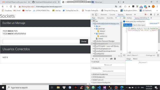Image resolution: width=160 pixels, height=90 pixels.
Task: Click the address bar URL
Action: click(x=49, y=6)
